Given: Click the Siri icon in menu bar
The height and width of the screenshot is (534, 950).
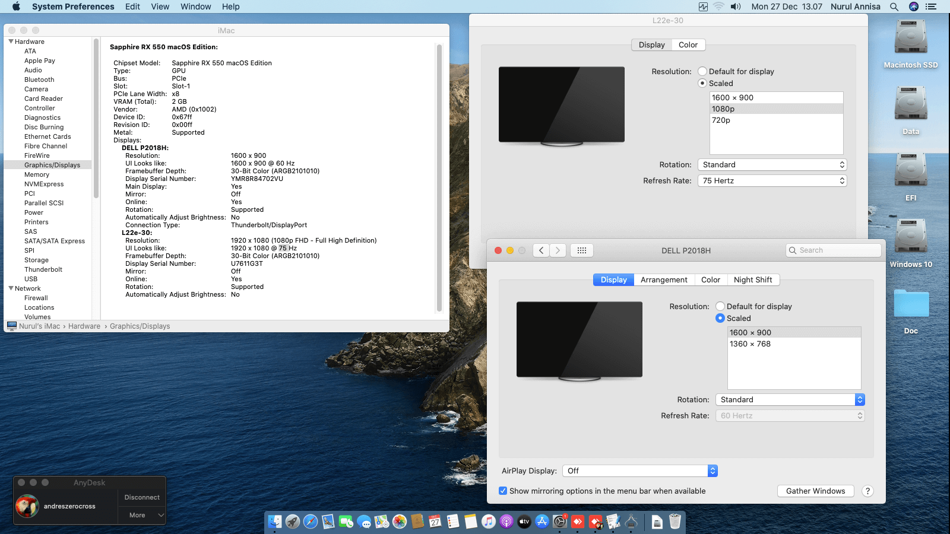Looking at the screenshot, I should tap(914, 7).
